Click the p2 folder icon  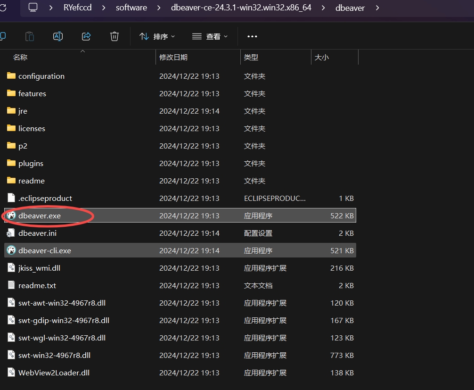tap(11, 146)
